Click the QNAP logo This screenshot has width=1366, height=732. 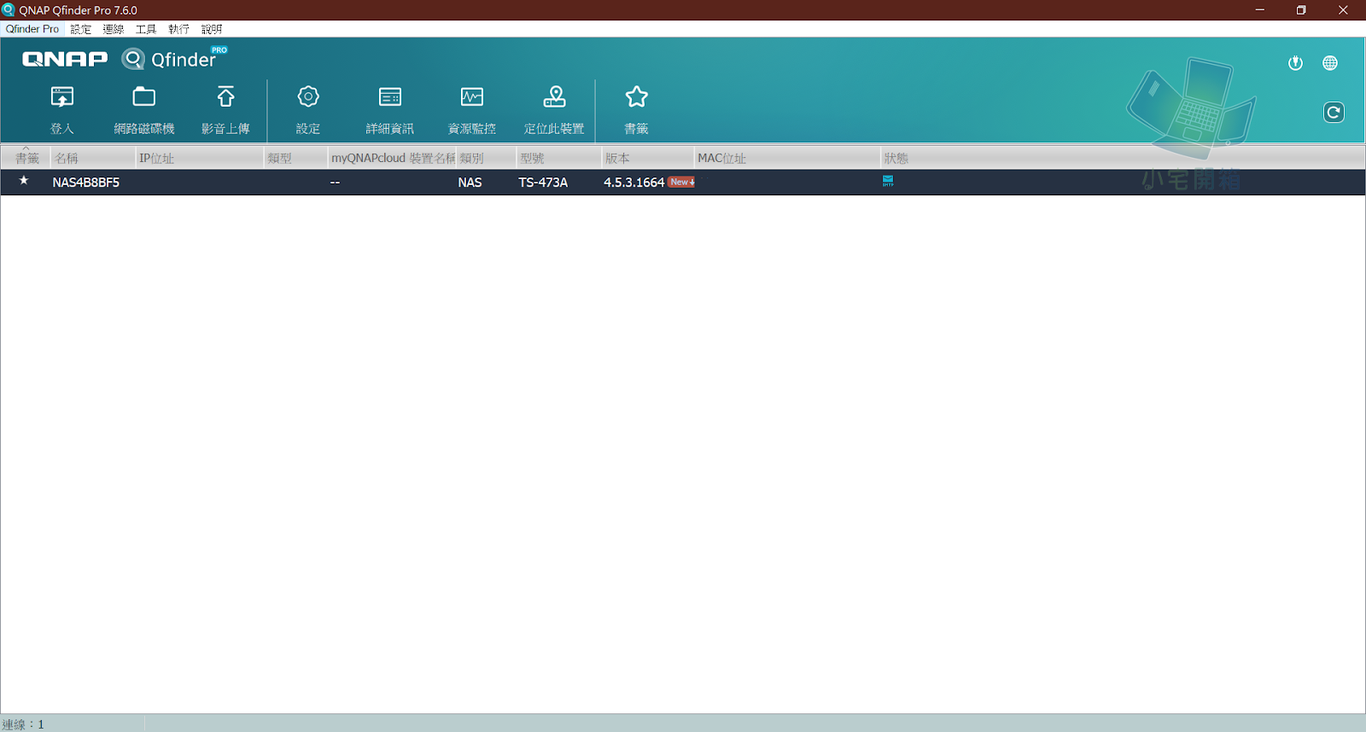point(65,59)
